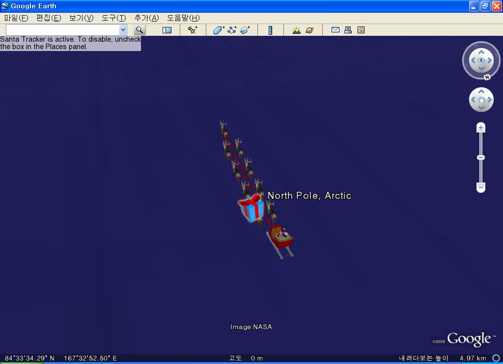Viewport: 503px width, 364px height.
Task: Pan left with move joystick arrow
Action: [x=473, y=100]
